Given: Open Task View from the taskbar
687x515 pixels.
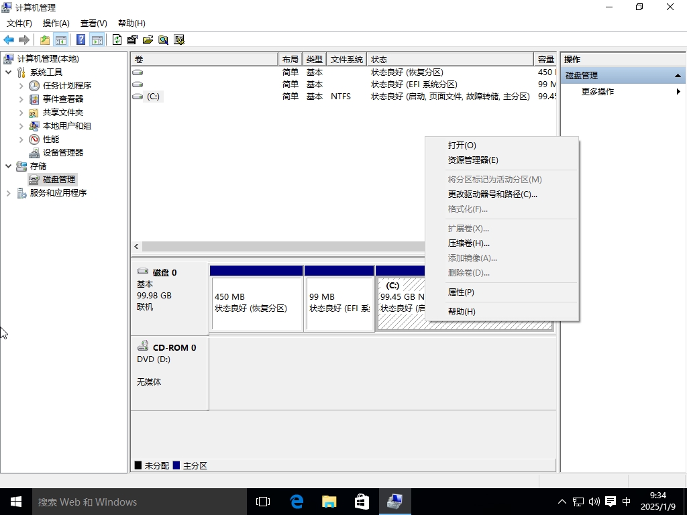Looking at the screenshot, I should point(263,502).
